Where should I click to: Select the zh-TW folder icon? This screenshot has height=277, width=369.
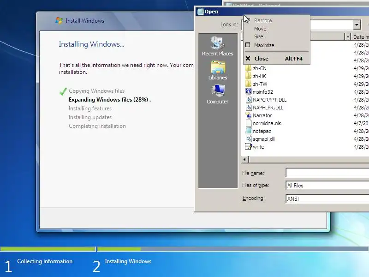(x=248, y=84)
